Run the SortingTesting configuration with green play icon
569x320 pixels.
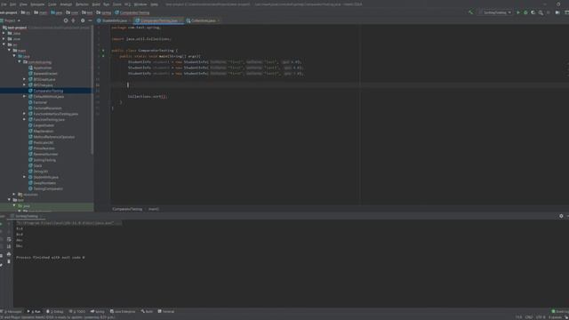[518, 12]
